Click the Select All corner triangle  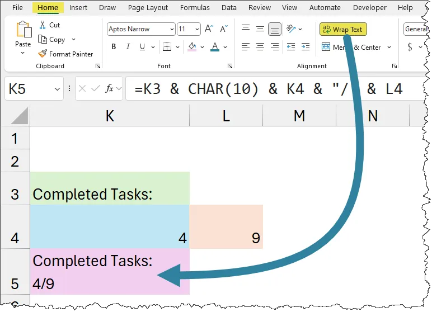[x=18, y=116]
